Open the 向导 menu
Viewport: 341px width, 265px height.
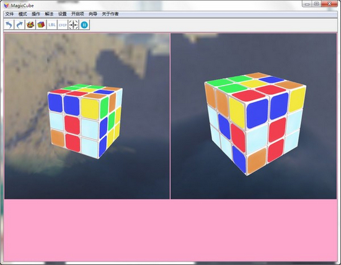93,14
